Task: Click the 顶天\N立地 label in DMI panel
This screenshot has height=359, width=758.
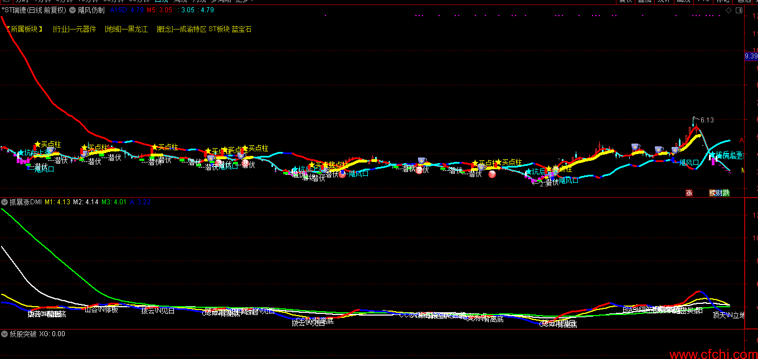Action: 729,314
